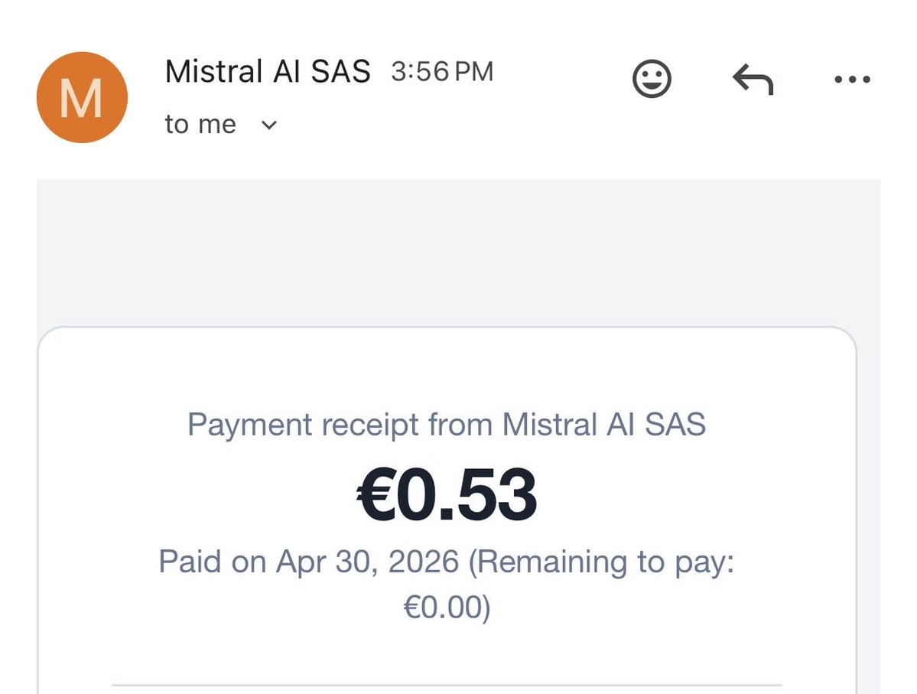
Task: Open the sender avatar with letter M
Action: tap(82, 97)
